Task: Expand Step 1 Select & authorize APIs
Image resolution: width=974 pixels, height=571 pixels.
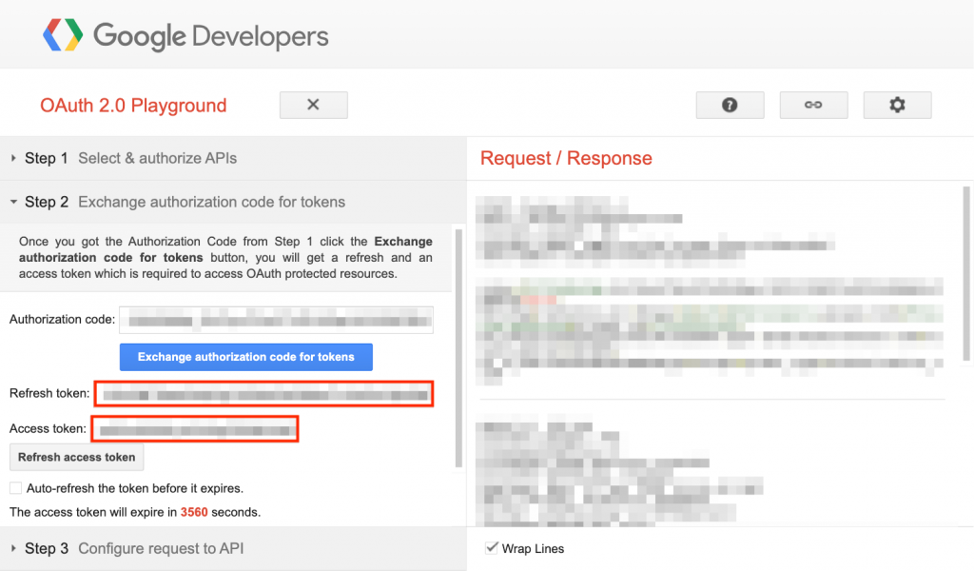Action: click(233, 158)
